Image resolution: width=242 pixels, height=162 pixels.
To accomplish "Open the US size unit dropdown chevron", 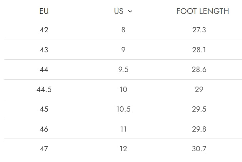I will (130, 12).
